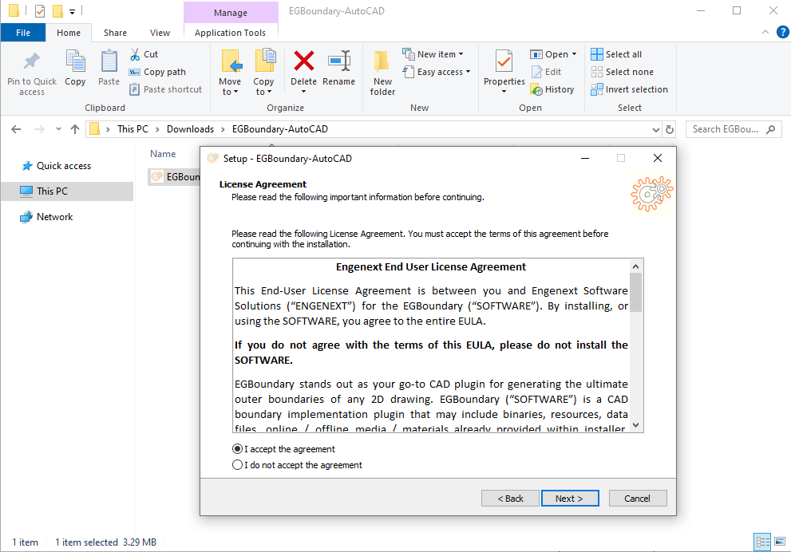Go up one folder level arrow
The image size is (791, 552).
click(75, 129)
